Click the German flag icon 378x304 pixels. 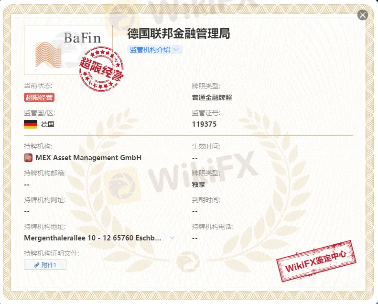31,124
